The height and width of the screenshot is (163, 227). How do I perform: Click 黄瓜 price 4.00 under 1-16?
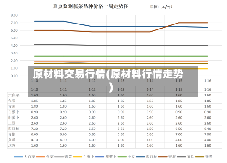point(207,140)
